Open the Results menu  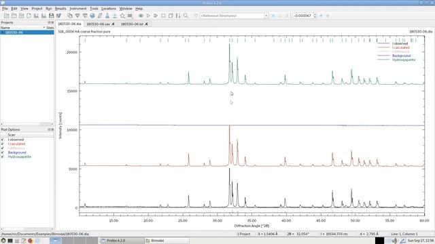[x=60, y=9]
